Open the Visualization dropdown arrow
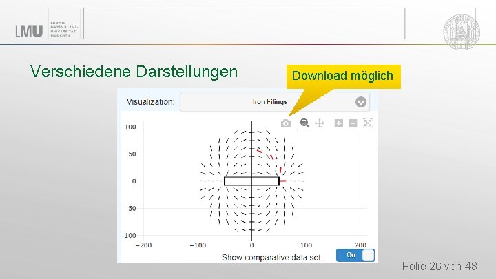496x279 pixels. click(360, 102)
